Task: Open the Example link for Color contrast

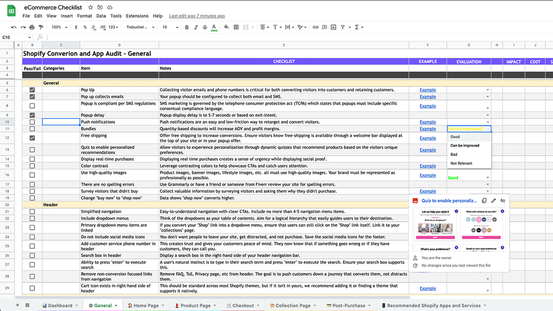Action: point(428,166)
